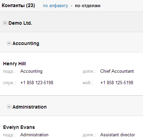This screenshot has width=143, height=139.
Task: Click Henry Hill's Chief Accountant position
Action: tap(117, 71)
